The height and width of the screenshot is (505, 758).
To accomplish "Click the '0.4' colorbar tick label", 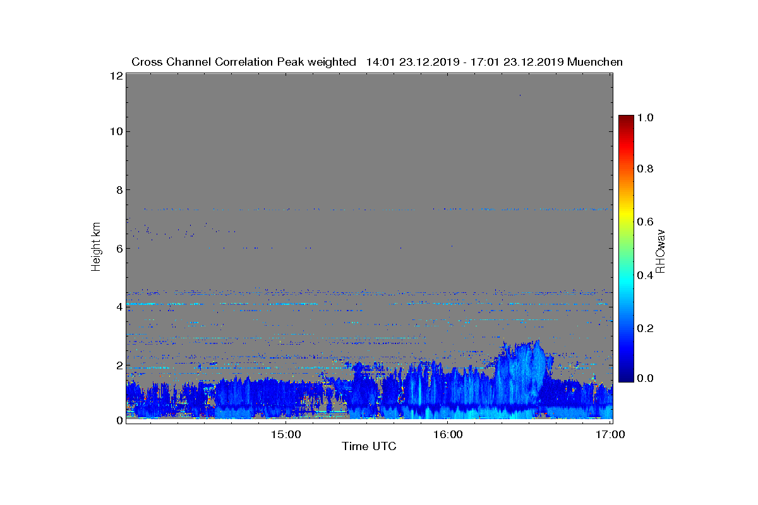I will 646,275.
